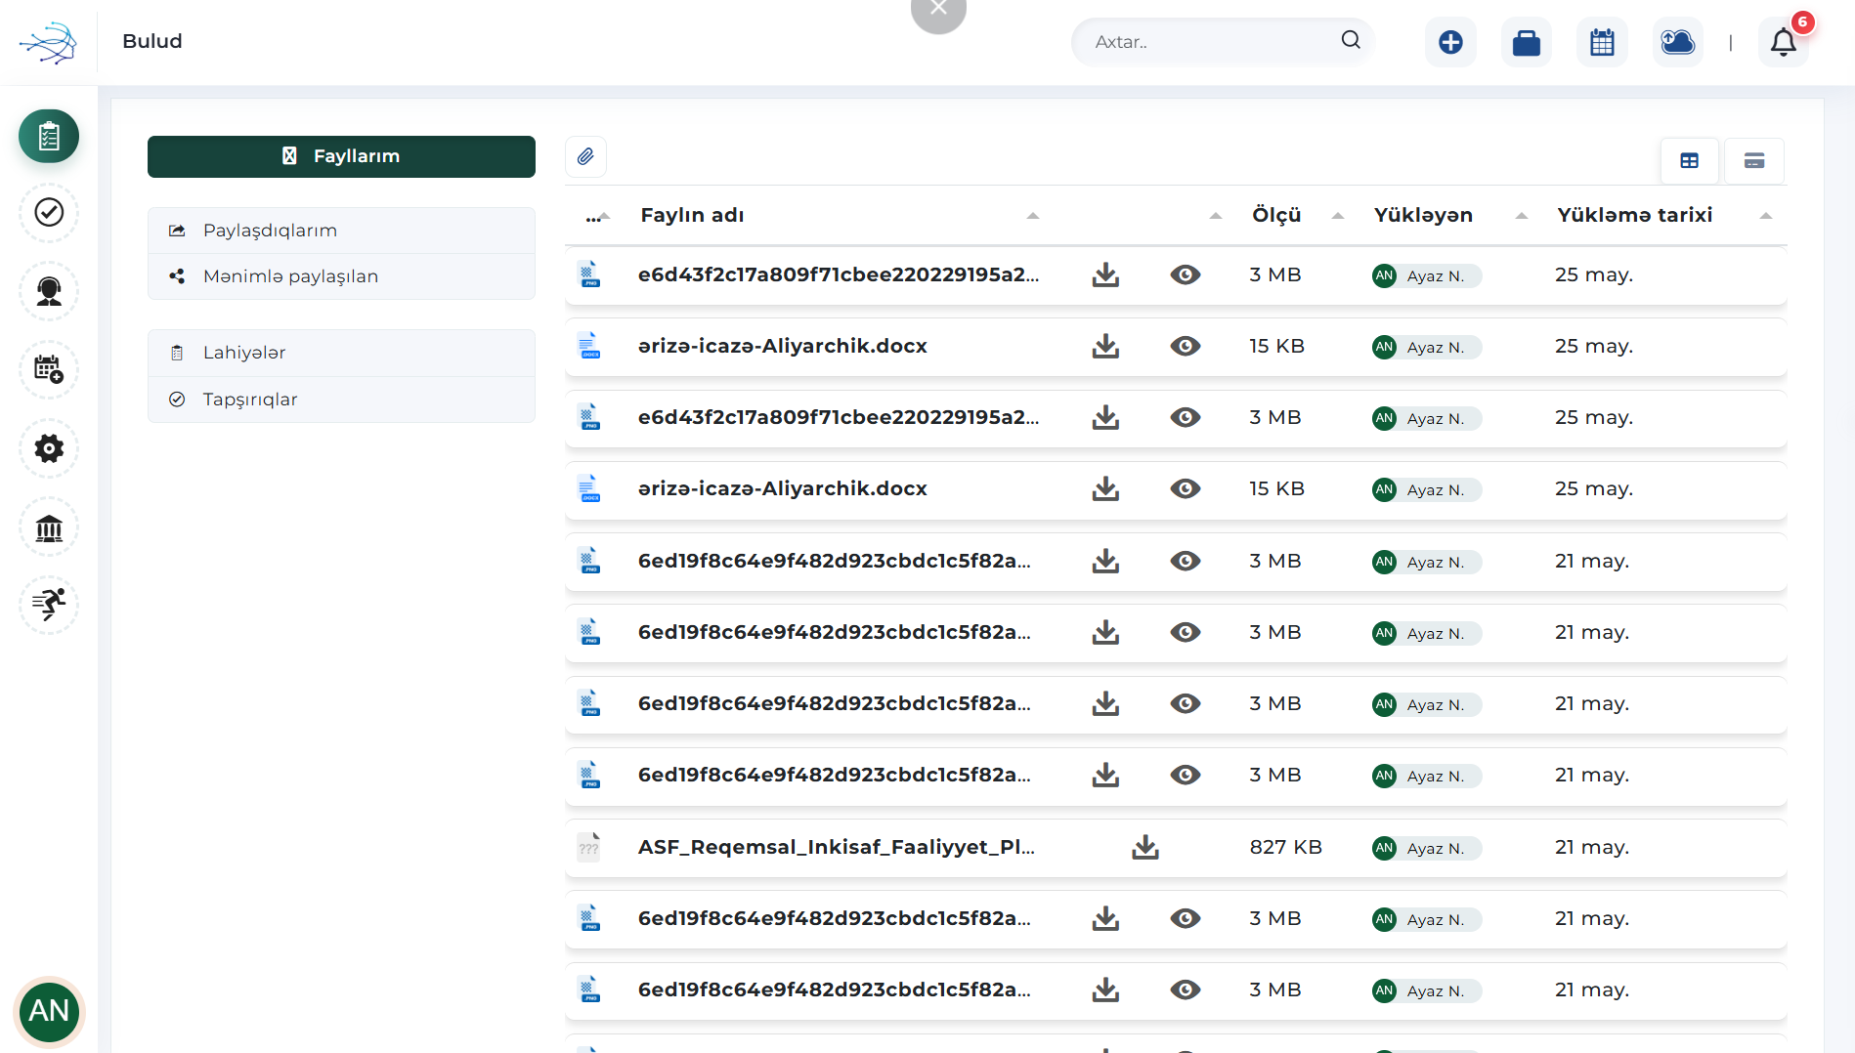Switch to list card view layout
The image size is (1855, 1053).
[1754, 161]
